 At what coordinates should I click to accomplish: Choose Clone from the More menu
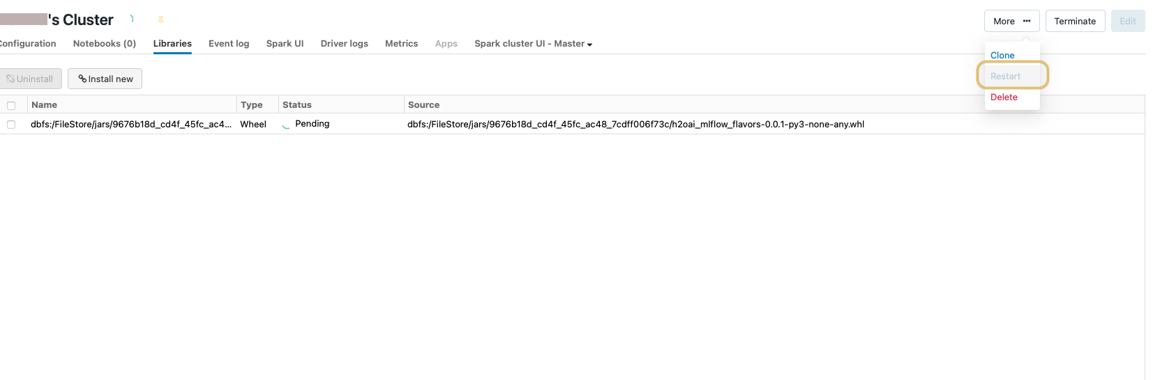tap(1002, 56)
